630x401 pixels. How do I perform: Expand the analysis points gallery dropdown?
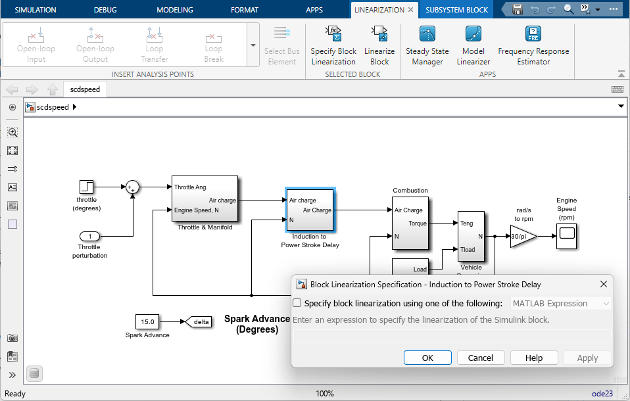coord(253,45)
